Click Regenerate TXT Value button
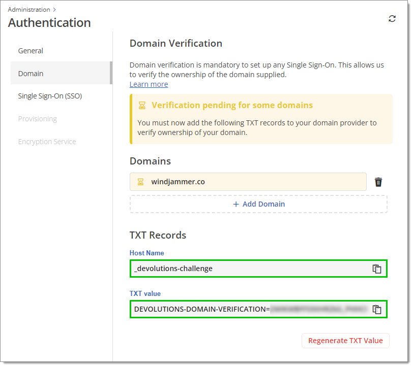 tap(345, 341)
